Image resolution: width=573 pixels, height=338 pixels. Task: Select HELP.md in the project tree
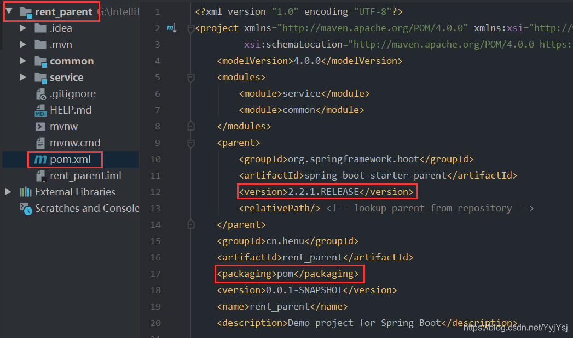click(x=71, y=110)
